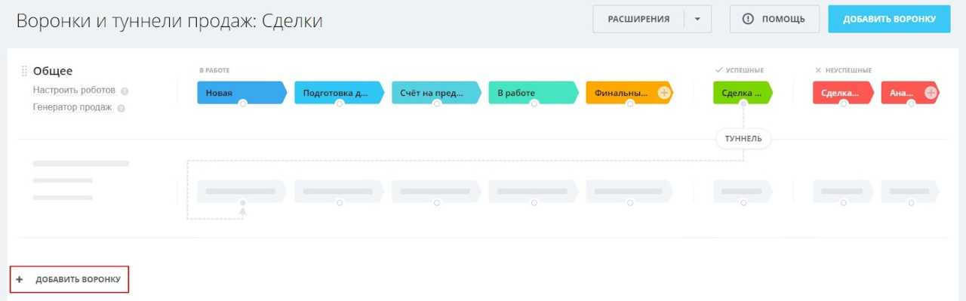The width and height of the screenshot is (966, 301).
Task: Select the blue Новая stage
Action: (242, 93)
